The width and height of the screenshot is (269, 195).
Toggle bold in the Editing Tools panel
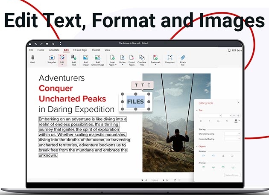pyautogui.click(x=201, y=121)
